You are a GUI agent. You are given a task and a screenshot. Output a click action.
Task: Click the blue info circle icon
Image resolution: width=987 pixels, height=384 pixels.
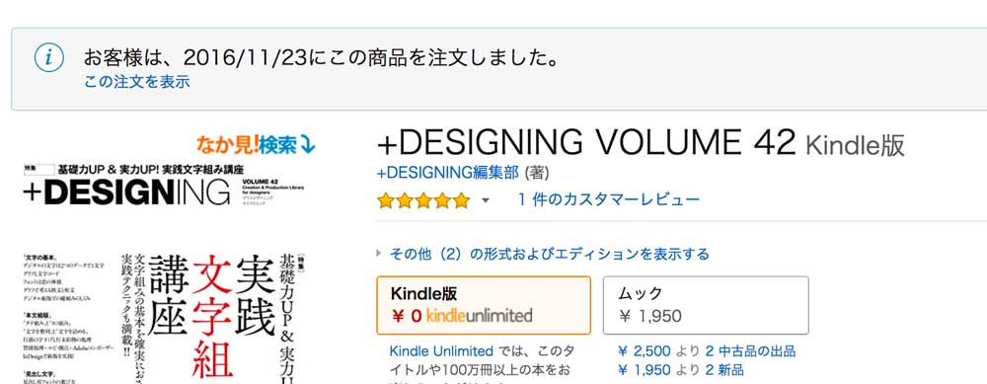(x=48, y=58)
